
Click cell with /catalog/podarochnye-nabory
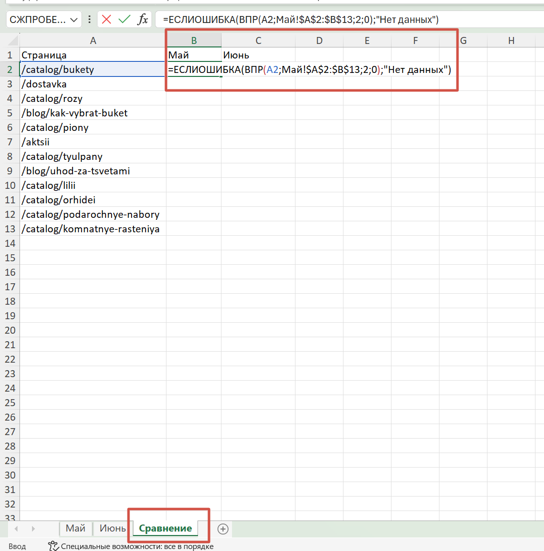tap(93, 214)
